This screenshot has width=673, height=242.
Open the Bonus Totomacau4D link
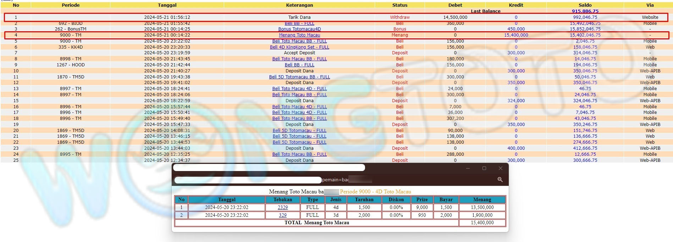[299, 29]
